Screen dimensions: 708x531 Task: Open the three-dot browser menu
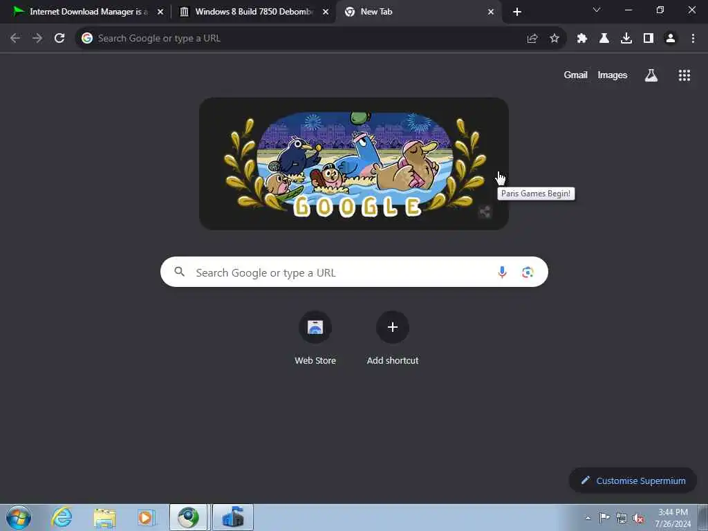693,39
